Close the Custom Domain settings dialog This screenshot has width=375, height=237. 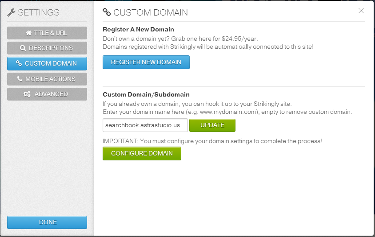click(361, 11)
